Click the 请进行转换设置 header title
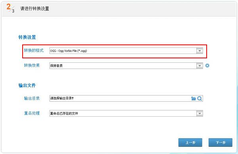 pos(35,8)
